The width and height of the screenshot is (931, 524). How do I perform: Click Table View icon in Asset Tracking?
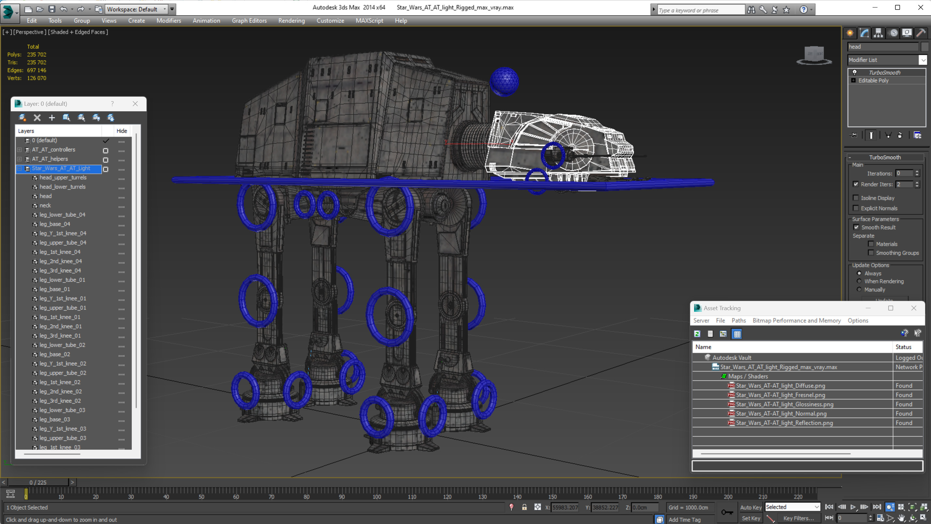coord(737,334)
